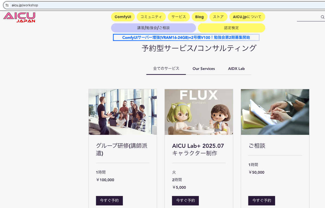This screenshot has height=208, width=325.
Task: Switch to the Our Services tab
Action: 204,69
